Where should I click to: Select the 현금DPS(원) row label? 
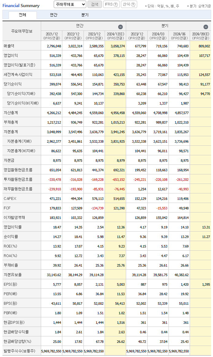click(14, 322)
